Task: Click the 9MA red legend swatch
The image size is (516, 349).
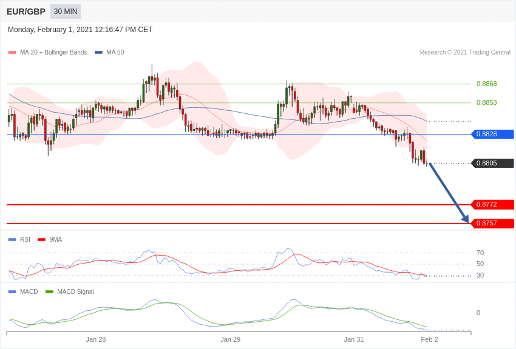Action: coord(42,240)
